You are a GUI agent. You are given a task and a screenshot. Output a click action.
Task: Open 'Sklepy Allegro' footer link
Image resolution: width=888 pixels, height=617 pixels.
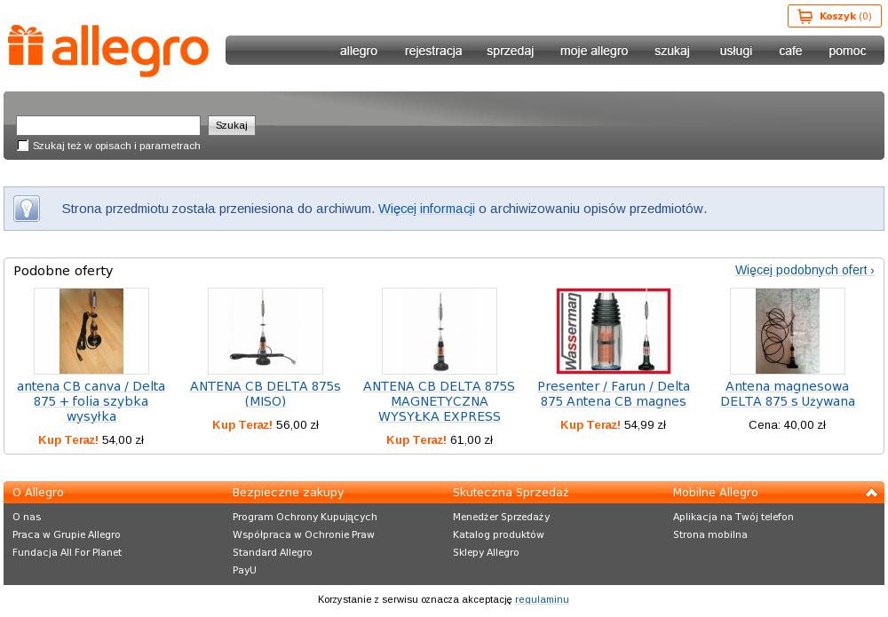486,552
